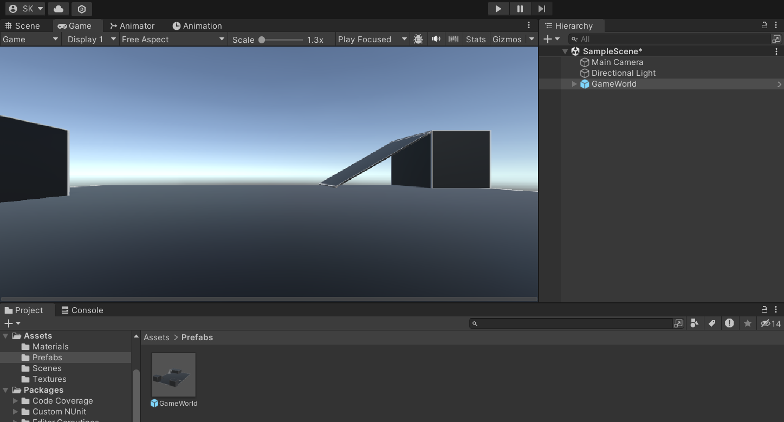Screen dimensions: 784x422
Task: Switch to the Console tab
Action: pyautogui.click(x=82, y=310)
